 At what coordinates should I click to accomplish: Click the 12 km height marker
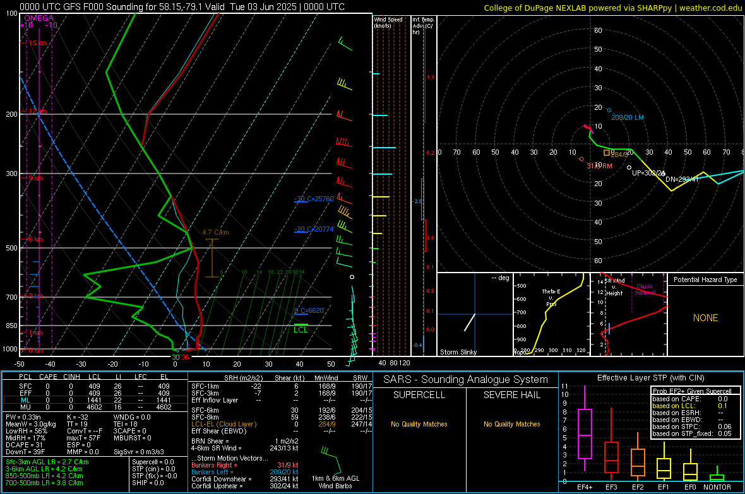click(x=37, y=111)
